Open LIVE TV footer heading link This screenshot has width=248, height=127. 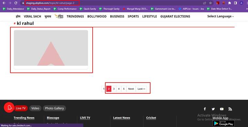[85, 118]
